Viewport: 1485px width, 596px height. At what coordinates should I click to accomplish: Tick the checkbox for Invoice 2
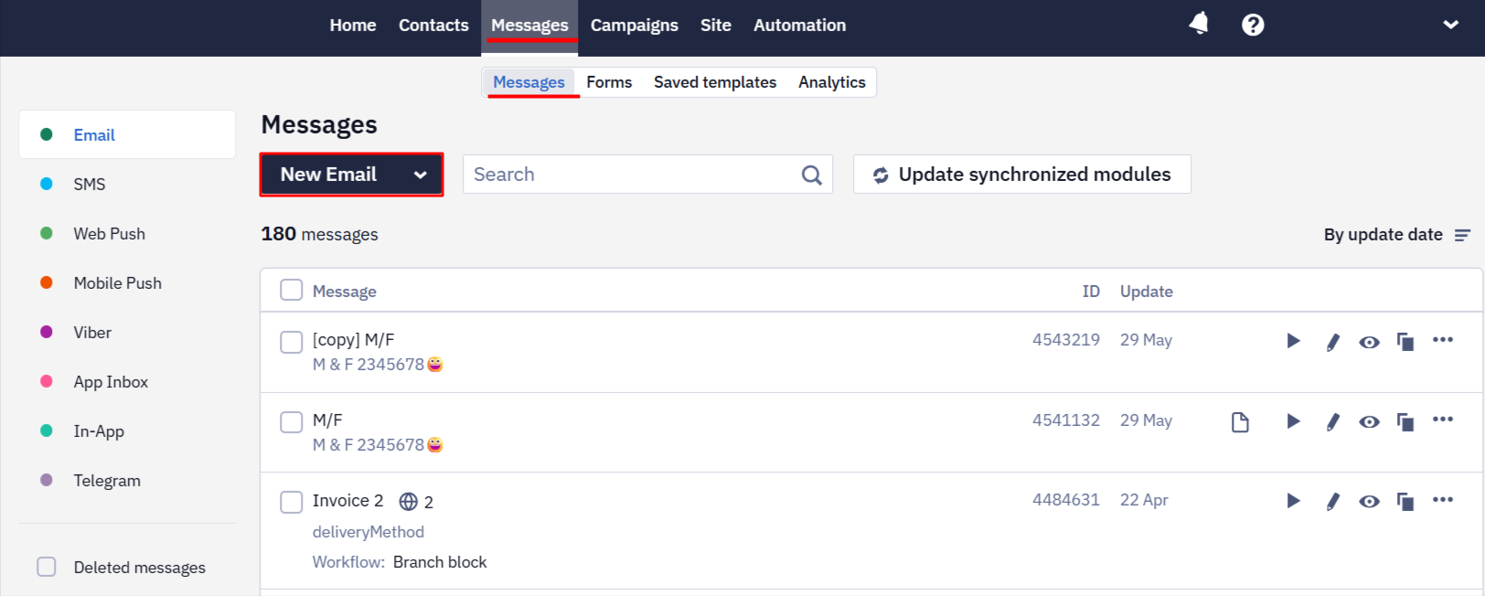pos(291,502)
